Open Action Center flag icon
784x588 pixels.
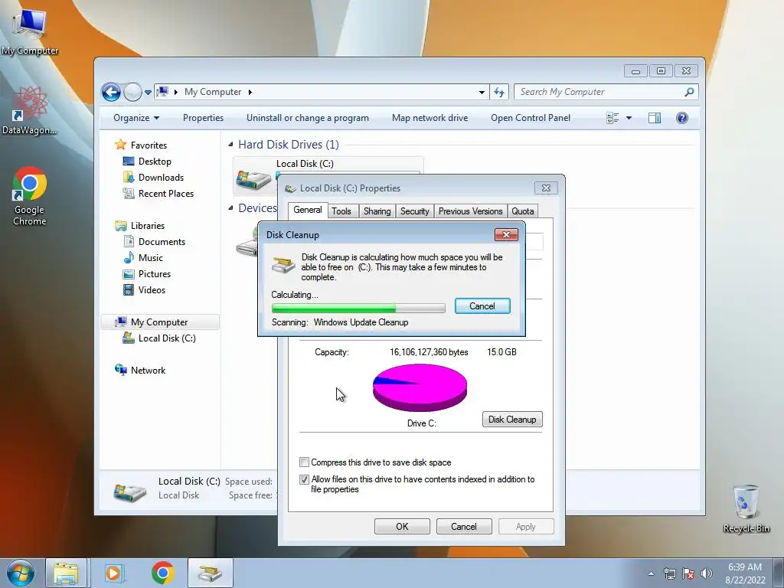click(688, 573)
